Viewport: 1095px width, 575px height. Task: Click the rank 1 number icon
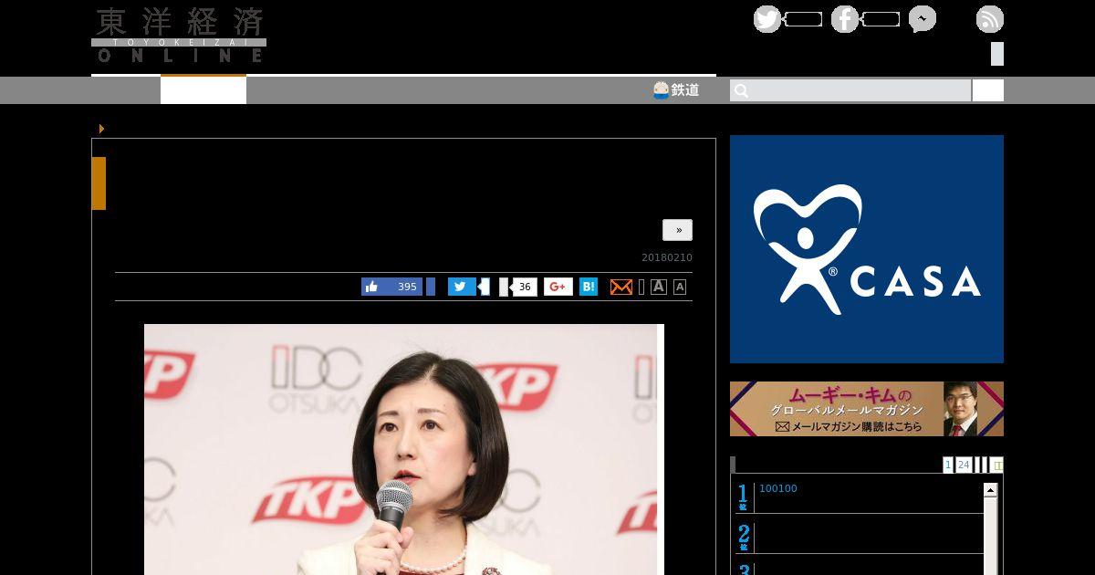(744, 497)
